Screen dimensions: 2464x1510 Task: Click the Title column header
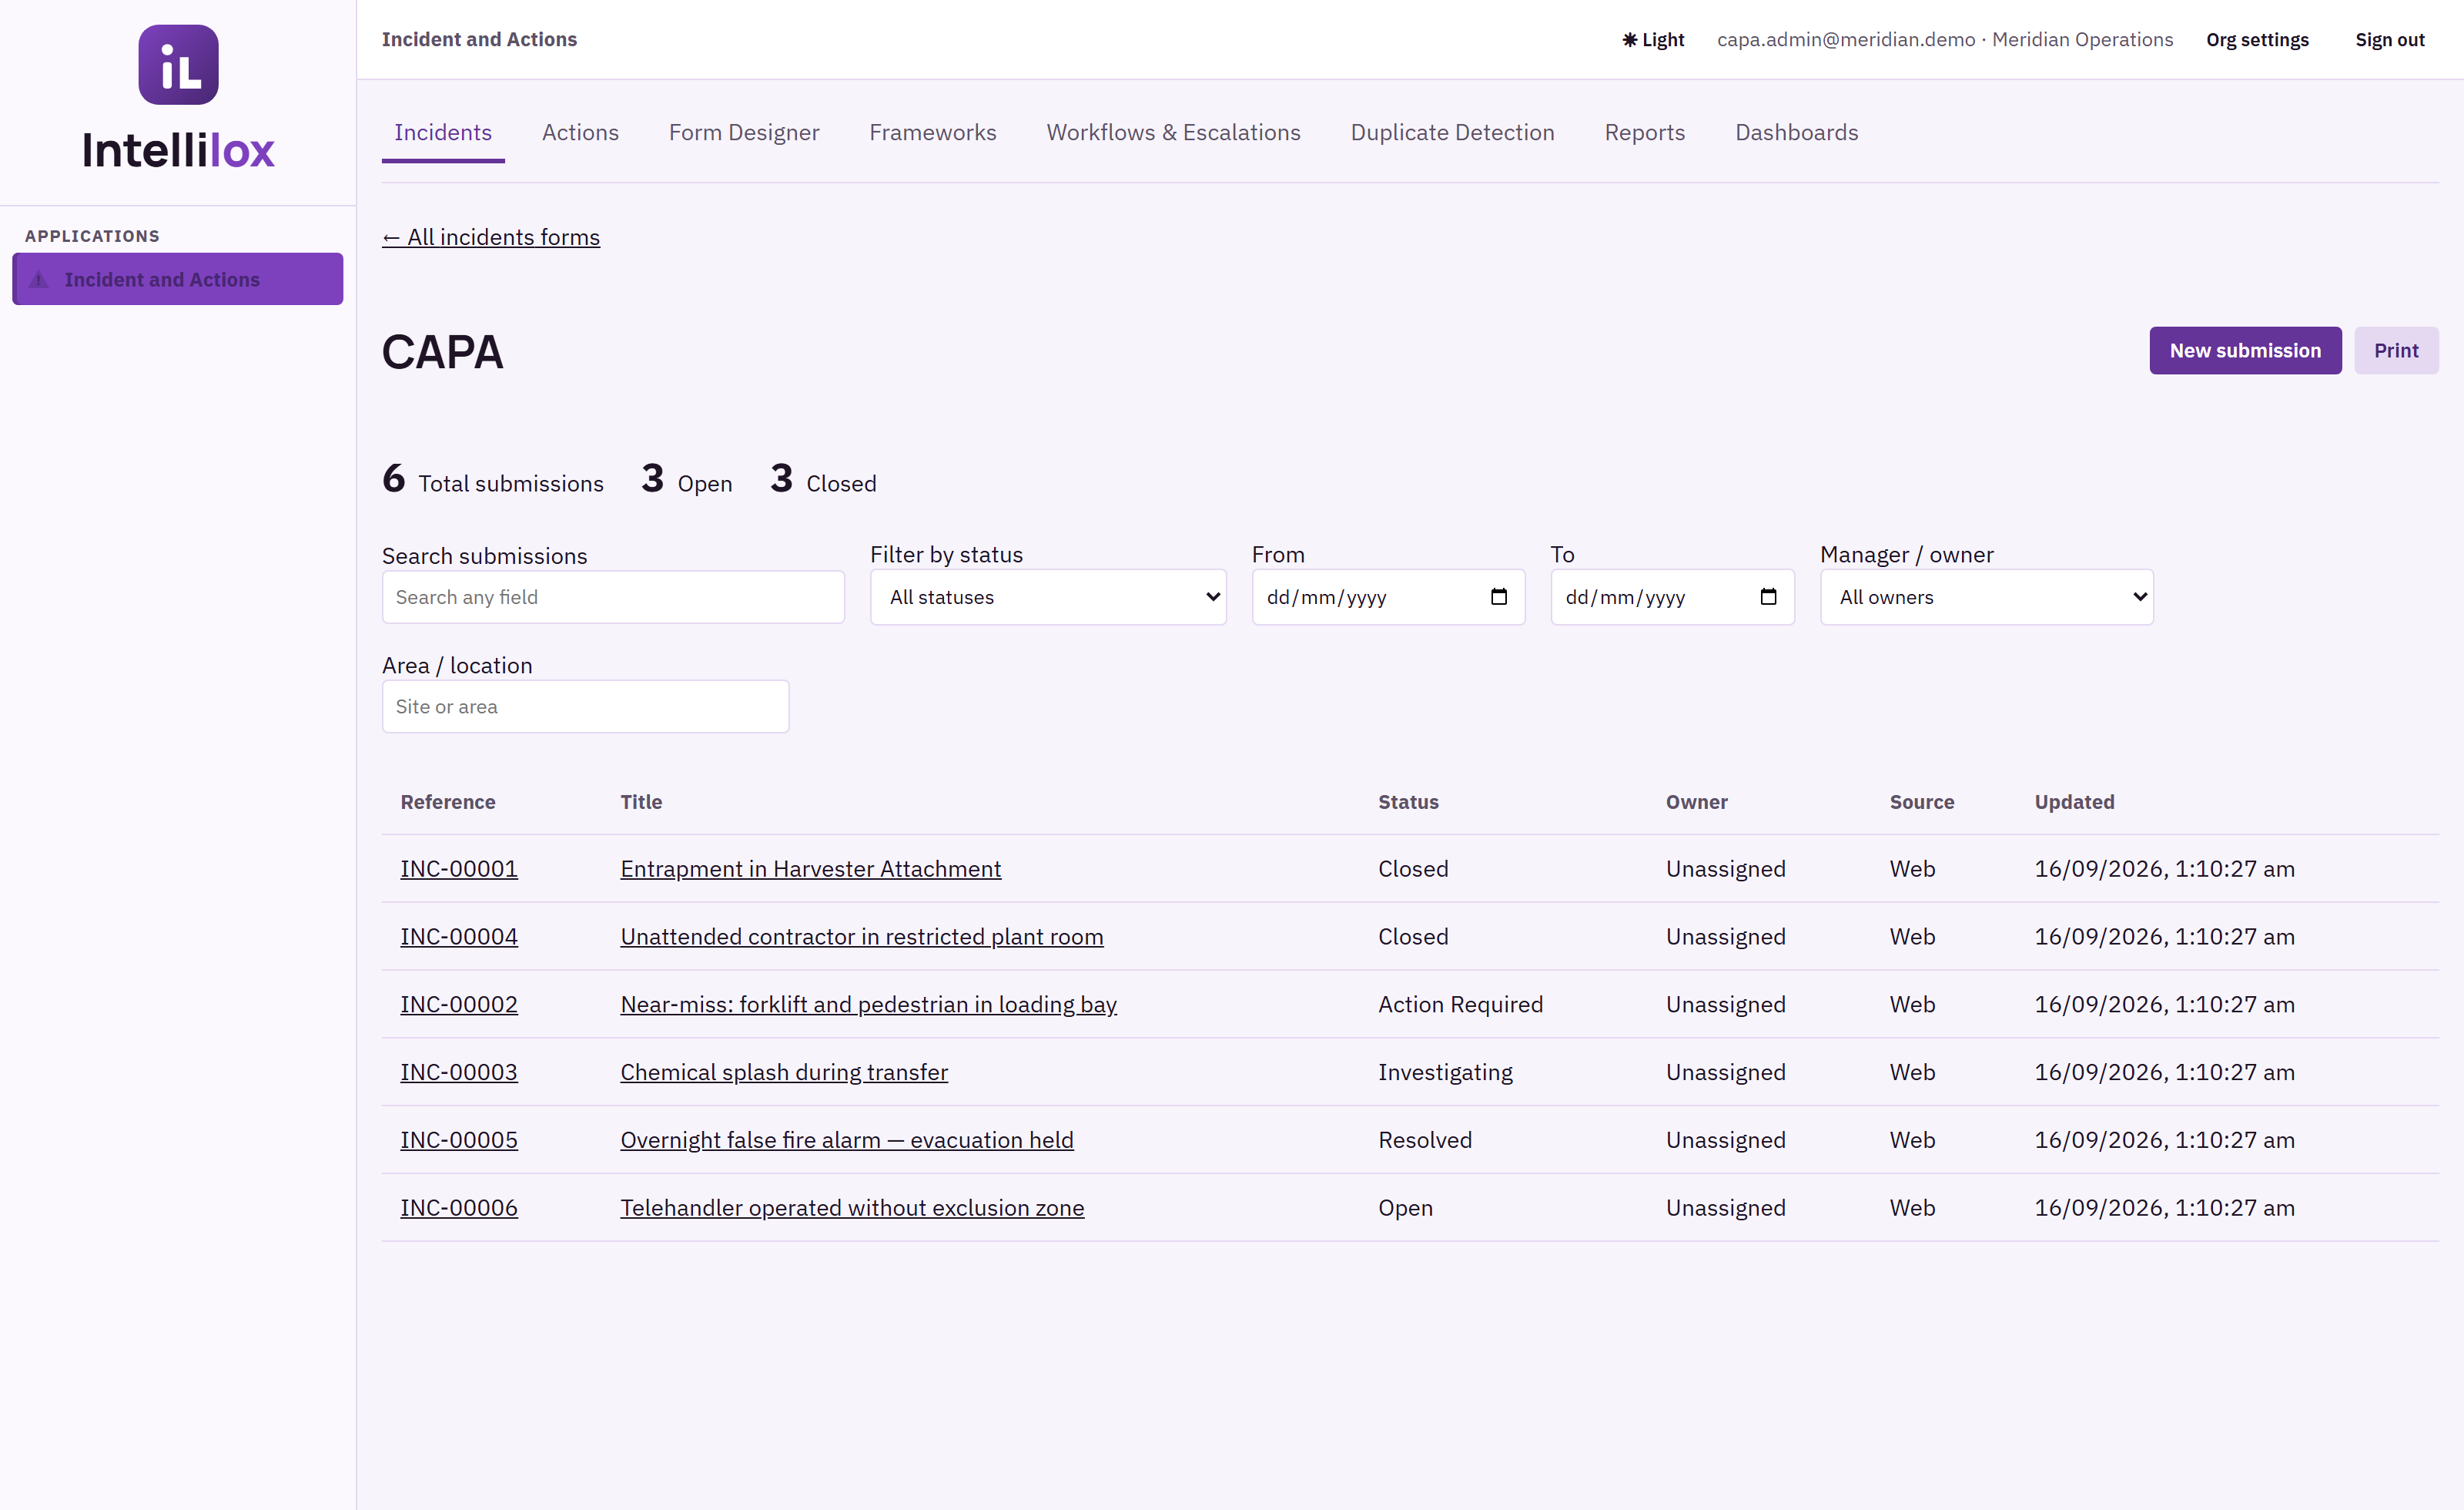[x=641, y=803]
